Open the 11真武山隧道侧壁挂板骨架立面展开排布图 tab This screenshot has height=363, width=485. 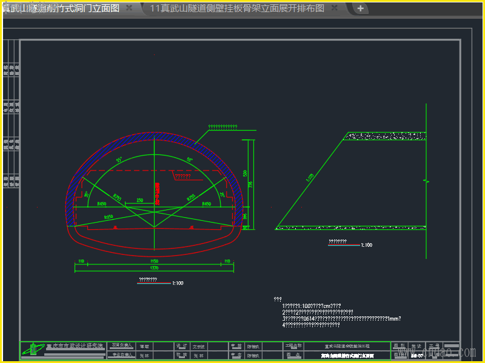click(237, 8)
